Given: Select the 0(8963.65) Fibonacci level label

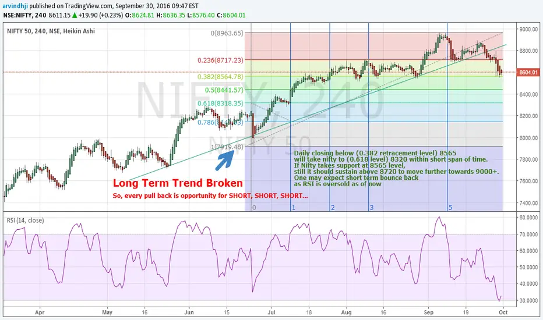Looking at the screenshot, I should pos(227,33).
